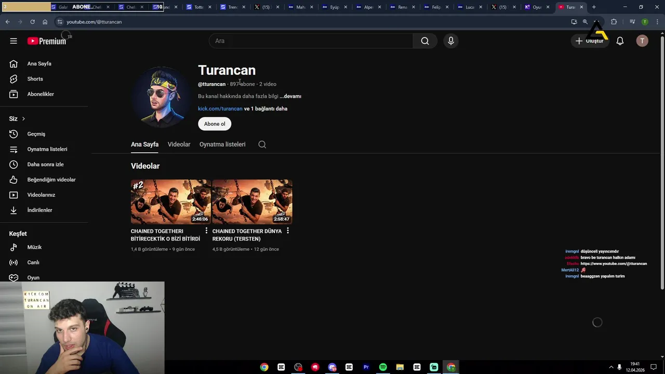This screenshot has width=665, height=374.
Task: Switch to the 'Totte' browser tab
Action: click(195, 7)
